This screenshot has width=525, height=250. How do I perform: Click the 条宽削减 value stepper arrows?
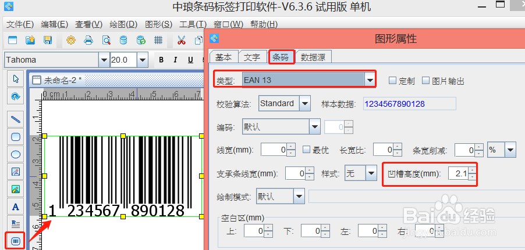480,150
